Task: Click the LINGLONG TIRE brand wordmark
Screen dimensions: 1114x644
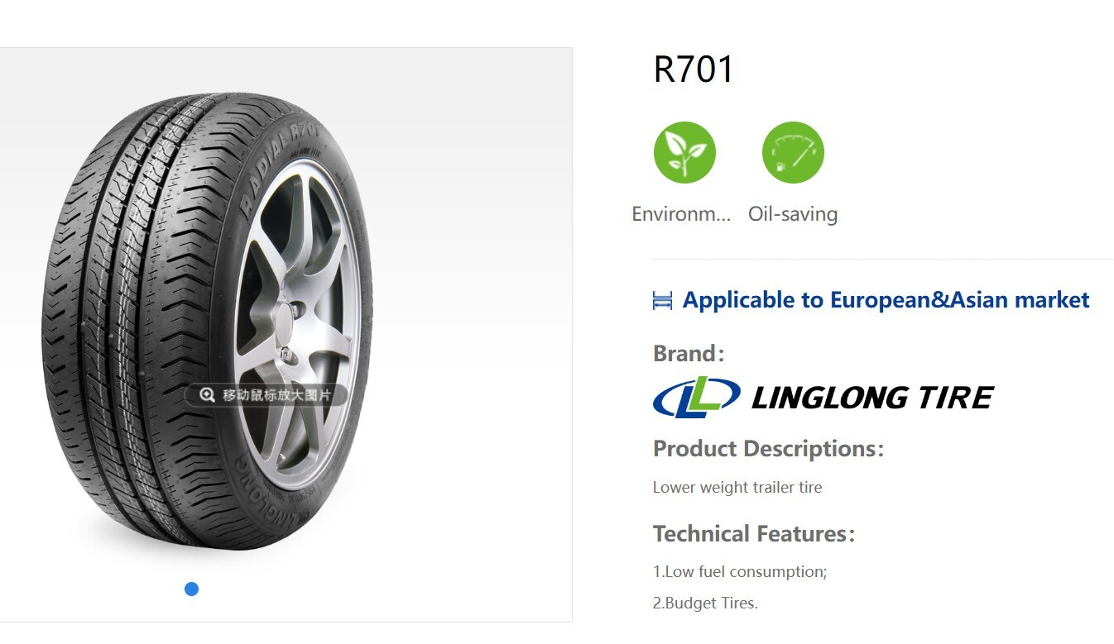Action: pyautogui.click(x=872, y=398)
